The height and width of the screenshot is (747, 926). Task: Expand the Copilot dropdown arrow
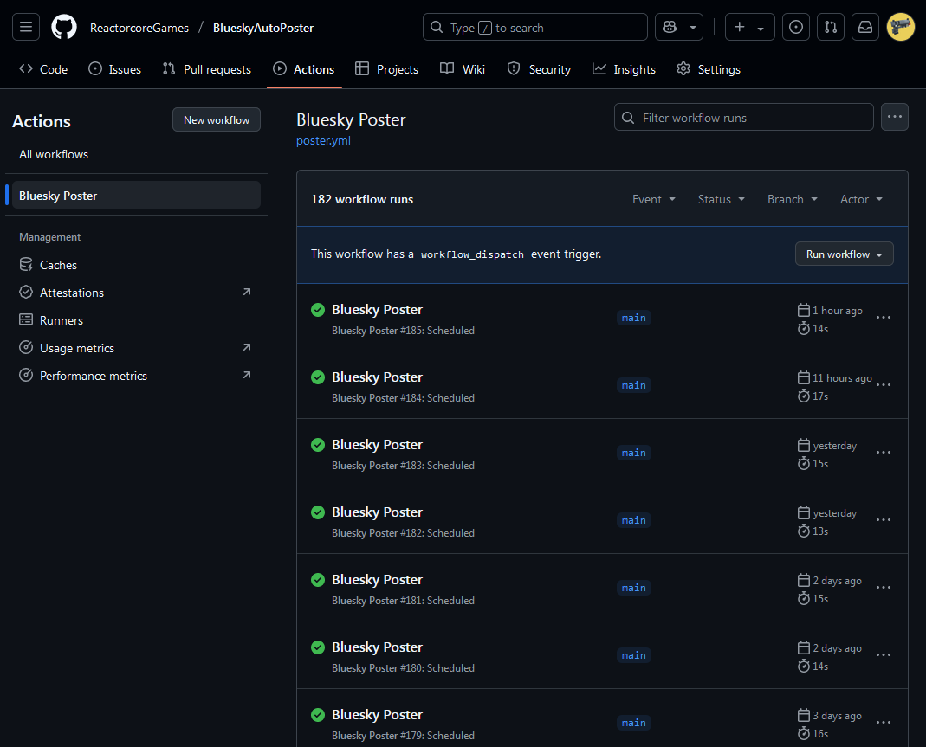693,27
